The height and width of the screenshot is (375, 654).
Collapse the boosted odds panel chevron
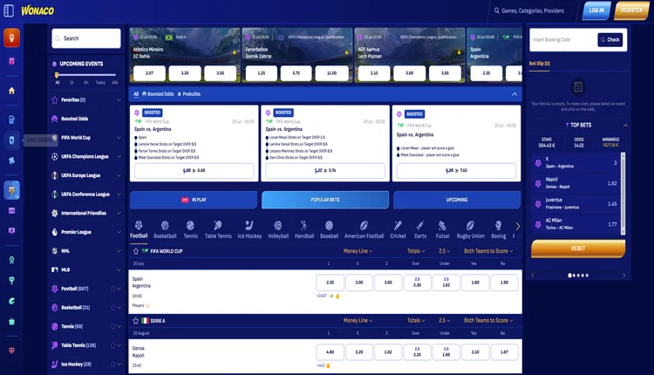click(x=514, y=94)
